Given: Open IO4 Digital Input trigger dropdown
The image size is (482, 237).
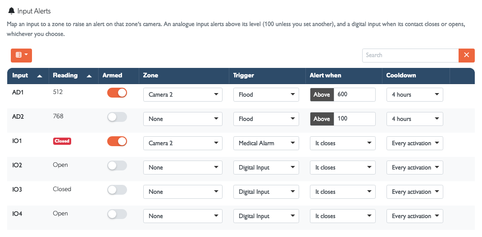Looking at the screenshot, I should pyautogui.click(x=266, y=216).
